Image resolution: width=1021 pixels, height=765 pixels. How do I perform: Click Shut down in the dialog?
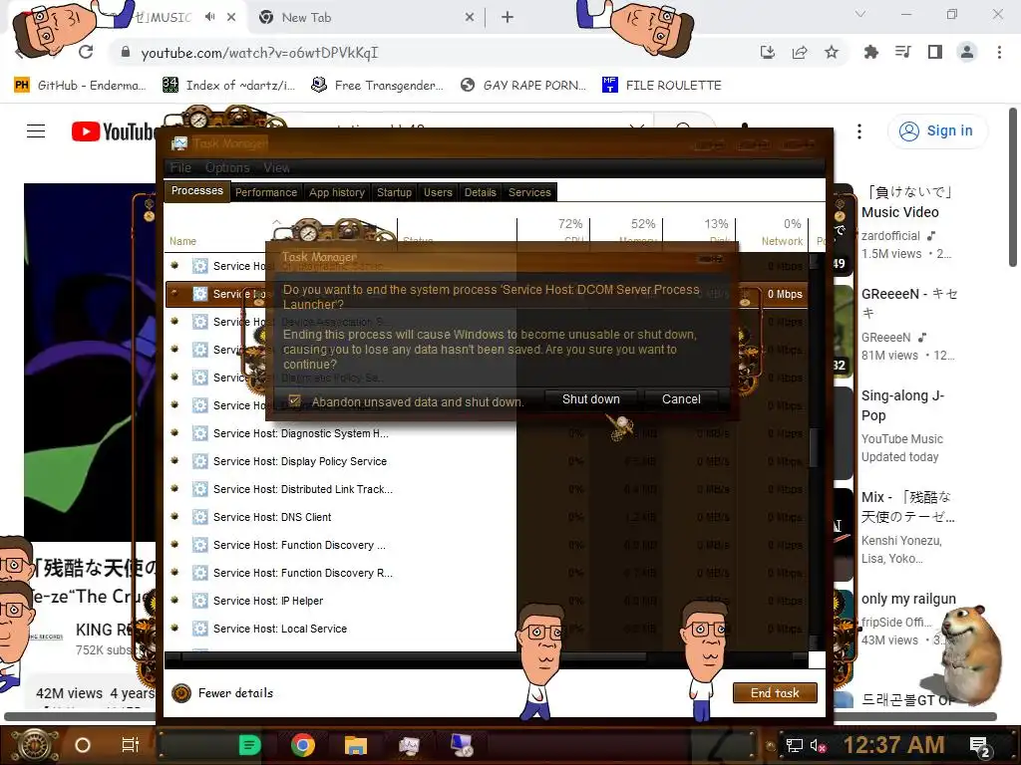pyautogui.click(x=591, y=399)
